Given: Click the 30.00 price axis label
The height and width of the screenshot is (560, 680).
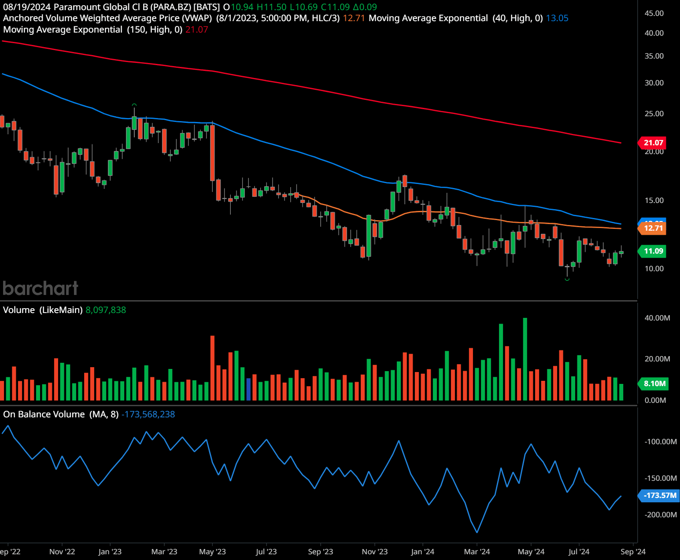Looking at the screenshot, I should coord(654,83).
